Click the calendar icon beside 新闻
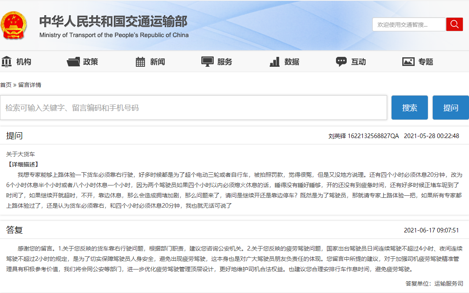The image size is (469, 293). pos(140,62)
